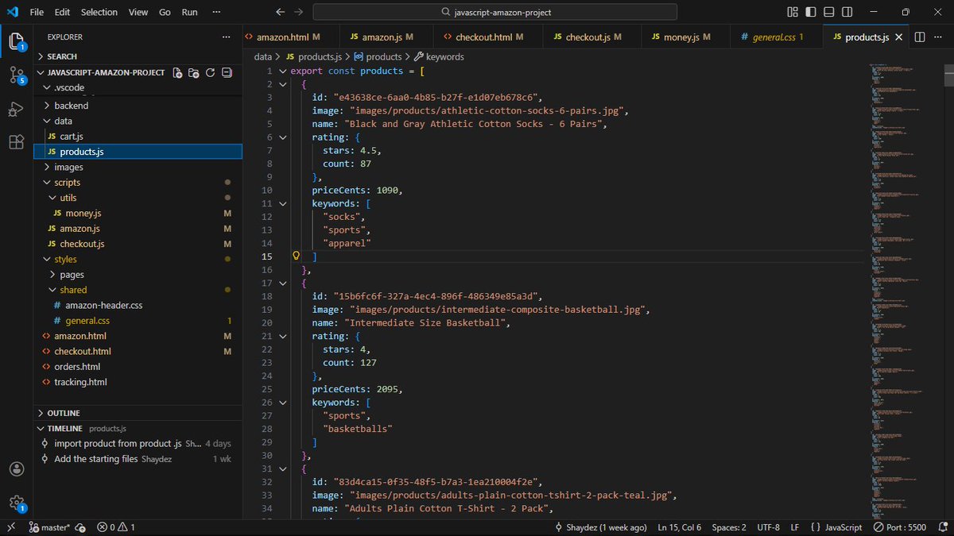
Task: Open the Go menu
Action: (x=165, y=12)
